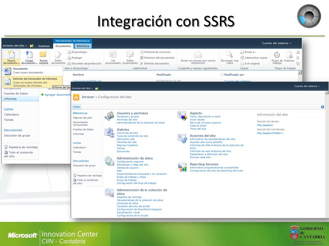This screenshot has height=246, width=329.
Task: Open Cuenta del sistema dropdown in back window
Action: 276,43
